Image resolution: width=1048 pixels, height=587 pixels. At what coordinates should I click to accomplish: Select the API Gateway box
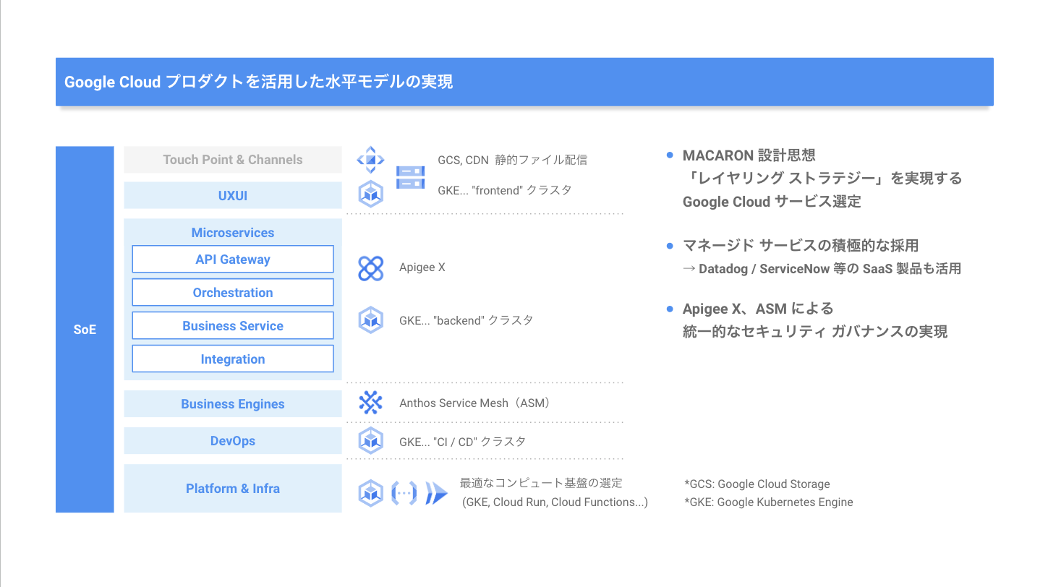[x=233, y=259]
